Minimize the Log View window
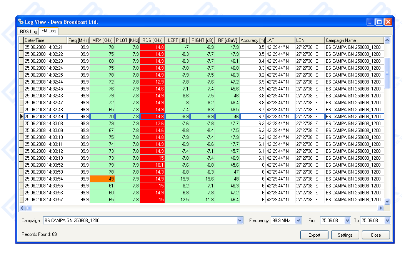Viewport: 410px width, 259px height. 370,22
